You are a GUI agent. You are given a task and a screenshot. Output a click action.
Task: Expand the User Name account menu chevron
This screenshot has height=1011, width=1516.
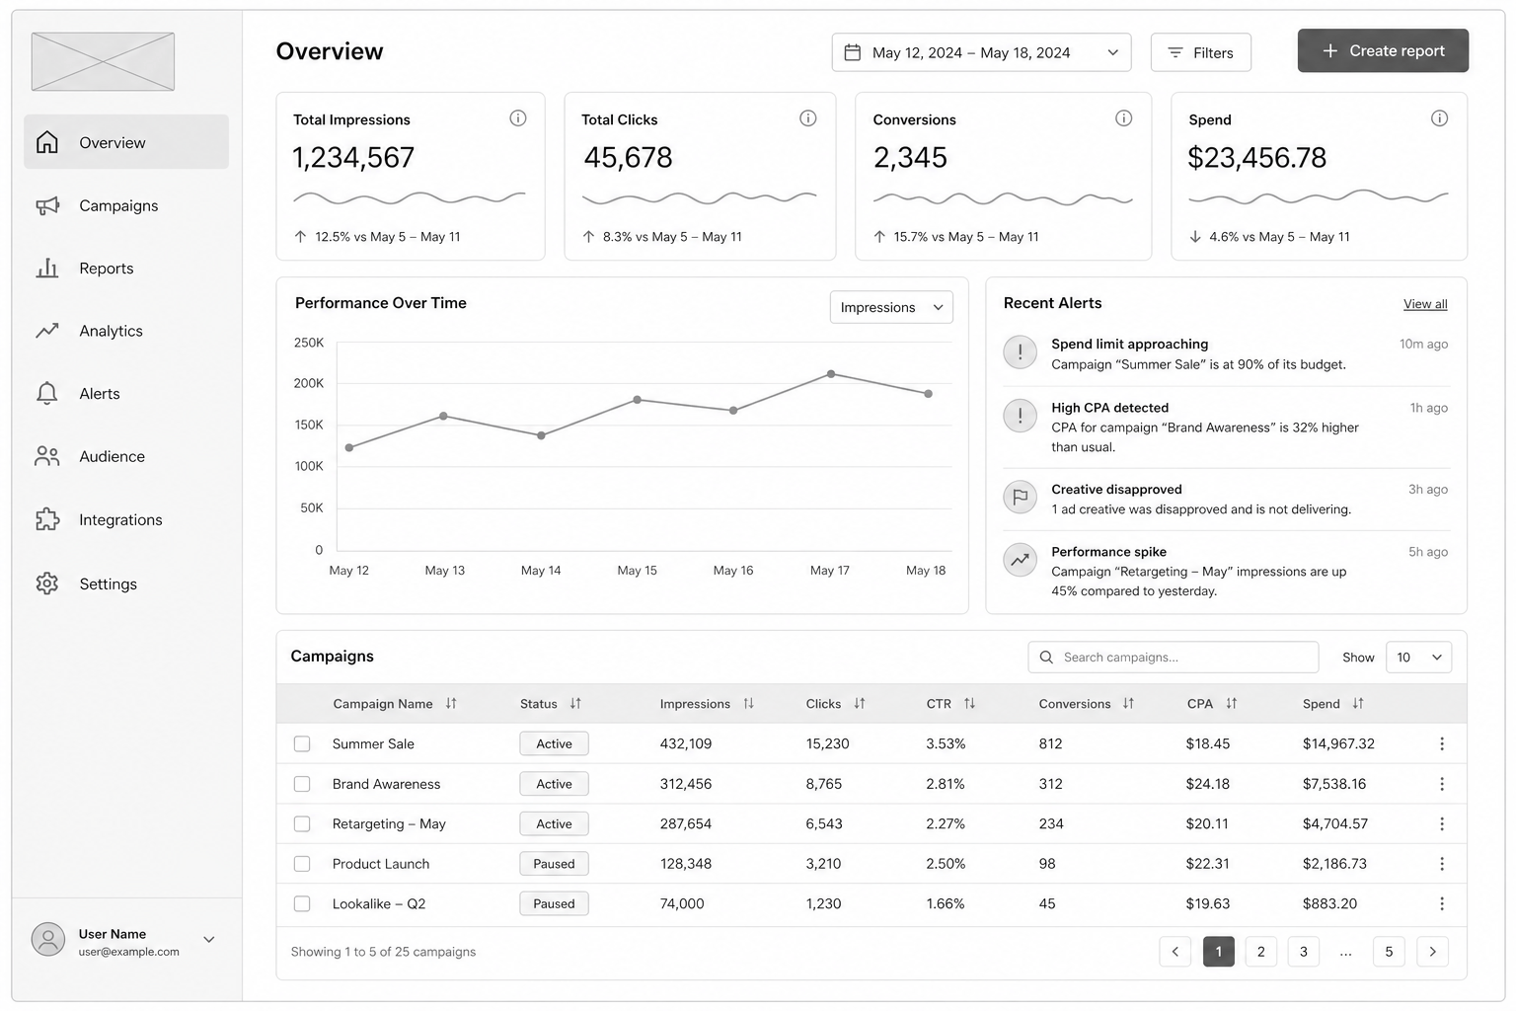(209, 939)
